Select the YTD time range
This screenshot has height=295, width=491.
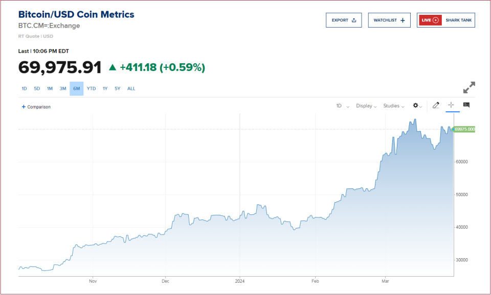[91, 89]
